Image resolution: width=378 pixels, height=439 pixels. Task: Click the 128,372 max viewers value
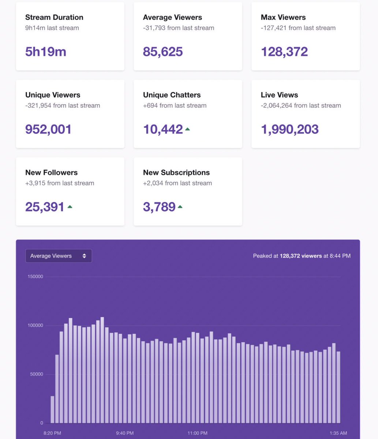tap(284, 52)
